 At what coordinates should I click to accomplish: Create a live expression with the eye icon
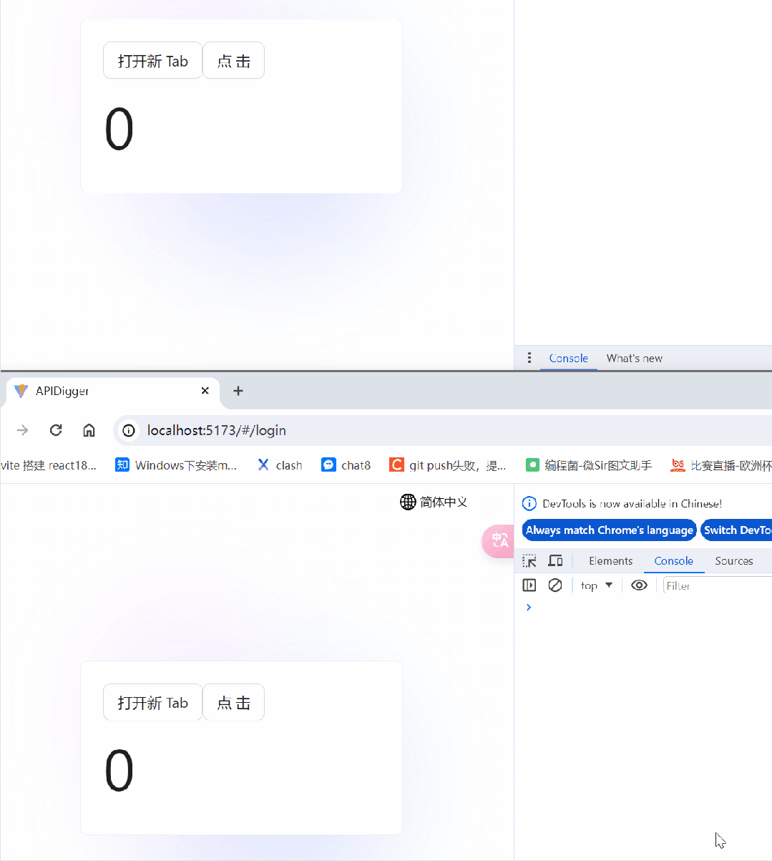click(639, 585)
